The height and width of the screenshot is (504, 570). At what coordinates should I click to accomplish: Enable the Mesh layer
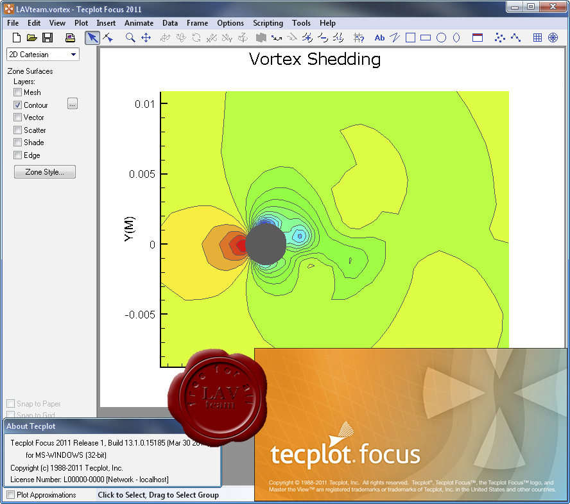pyautogui.click(x=17, y=92)
